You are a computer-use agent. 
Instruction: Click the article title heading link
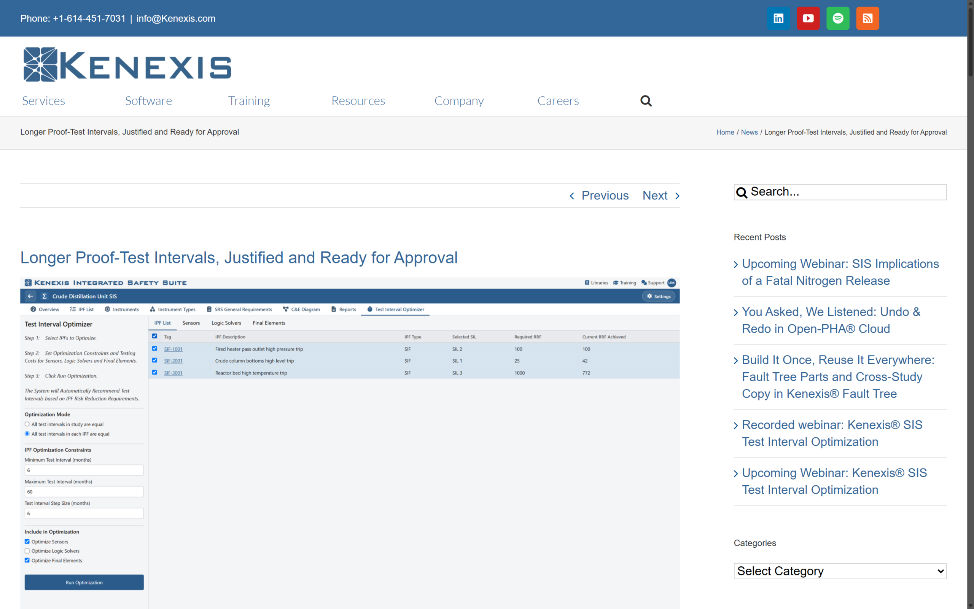tap(239, 258)
